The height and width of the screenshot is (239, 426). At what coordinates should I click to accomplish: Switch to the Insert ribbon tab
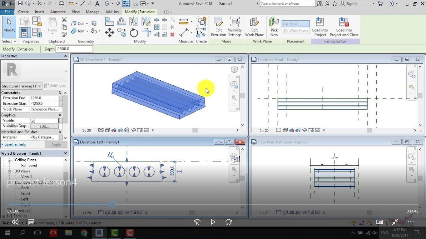(x=39, y=12)
